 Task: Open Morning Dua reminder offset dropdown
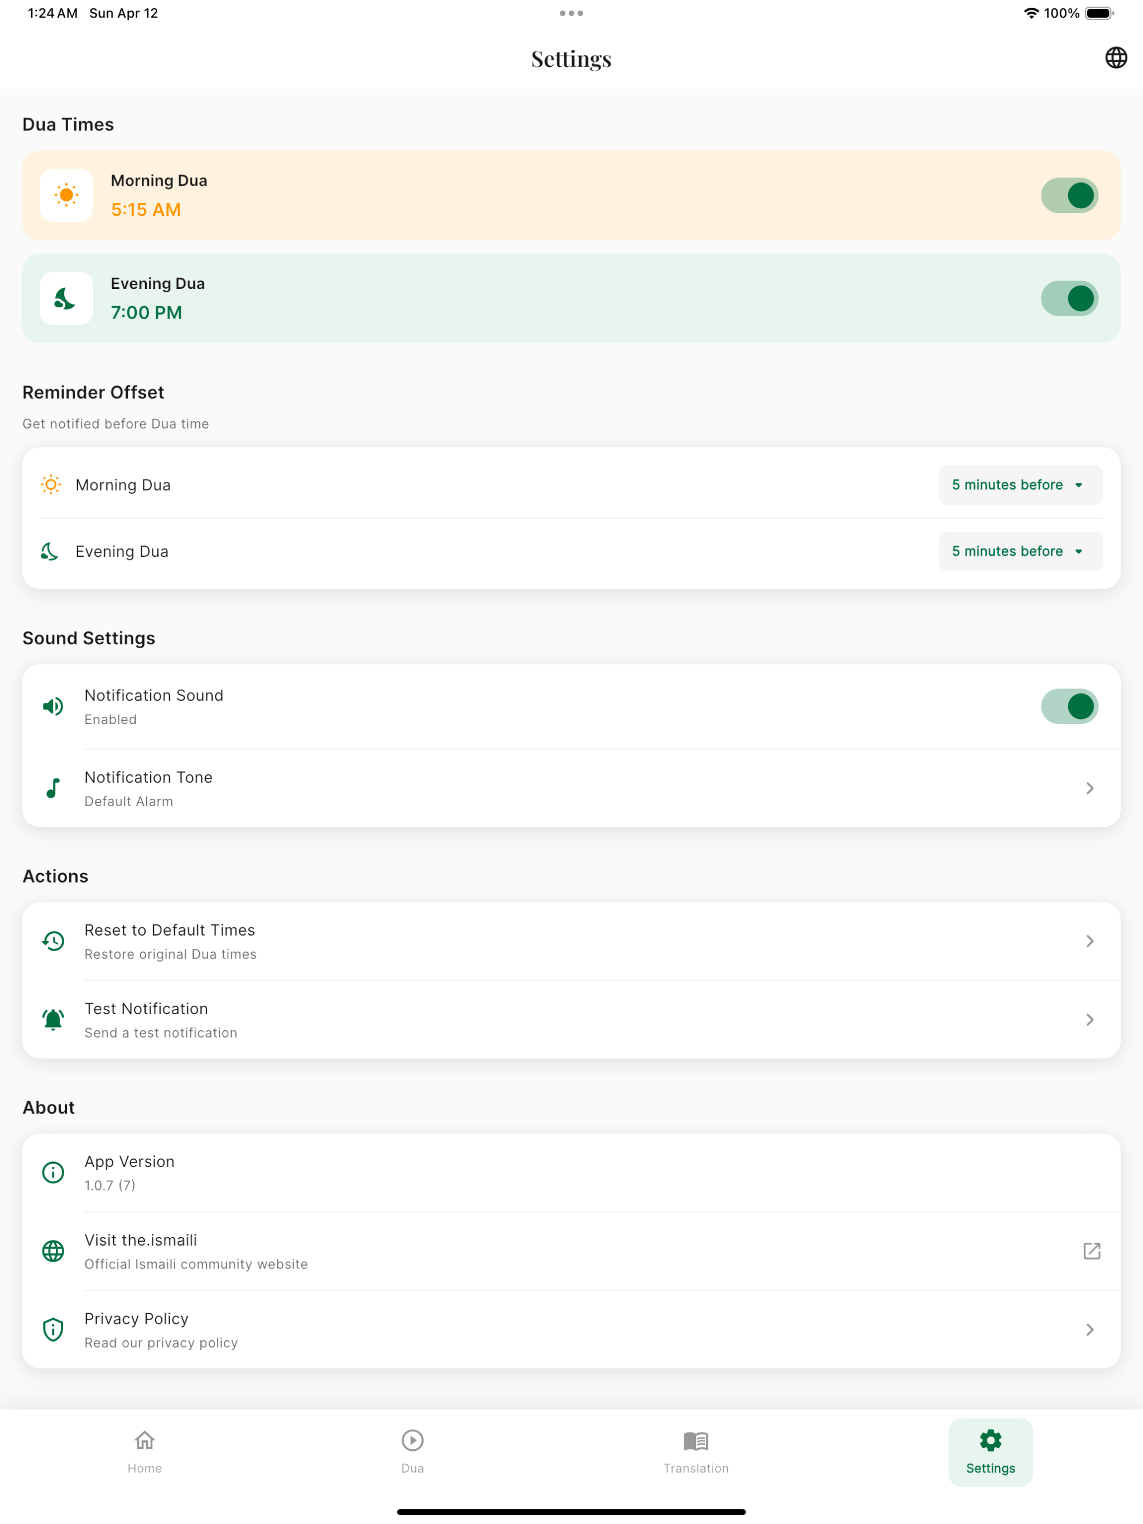point(1020,484)
